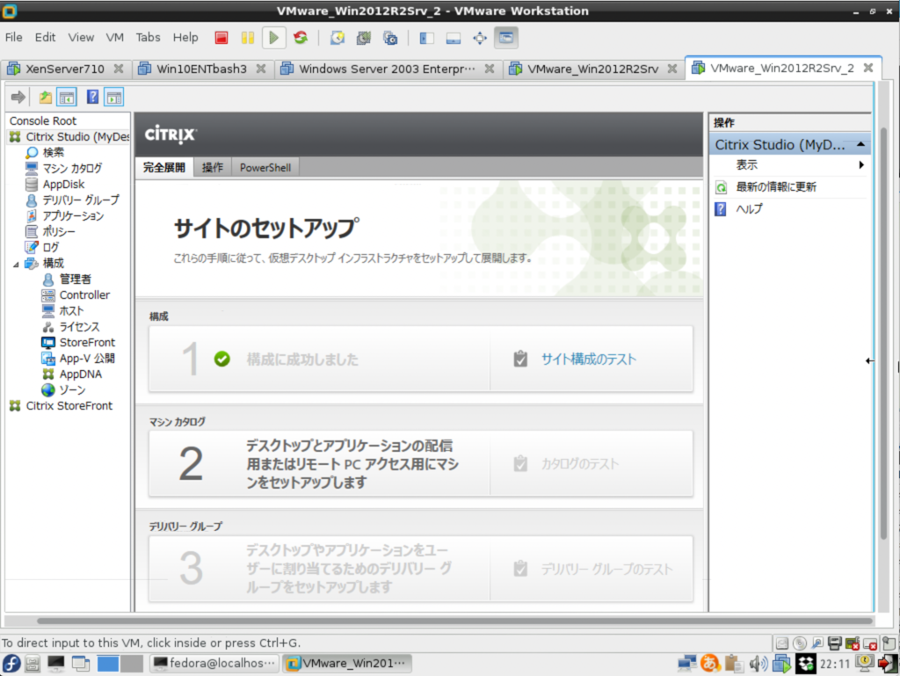Toggle show/hide console tree icon
Screen dimensions: 900x676
tap(67, 97)
